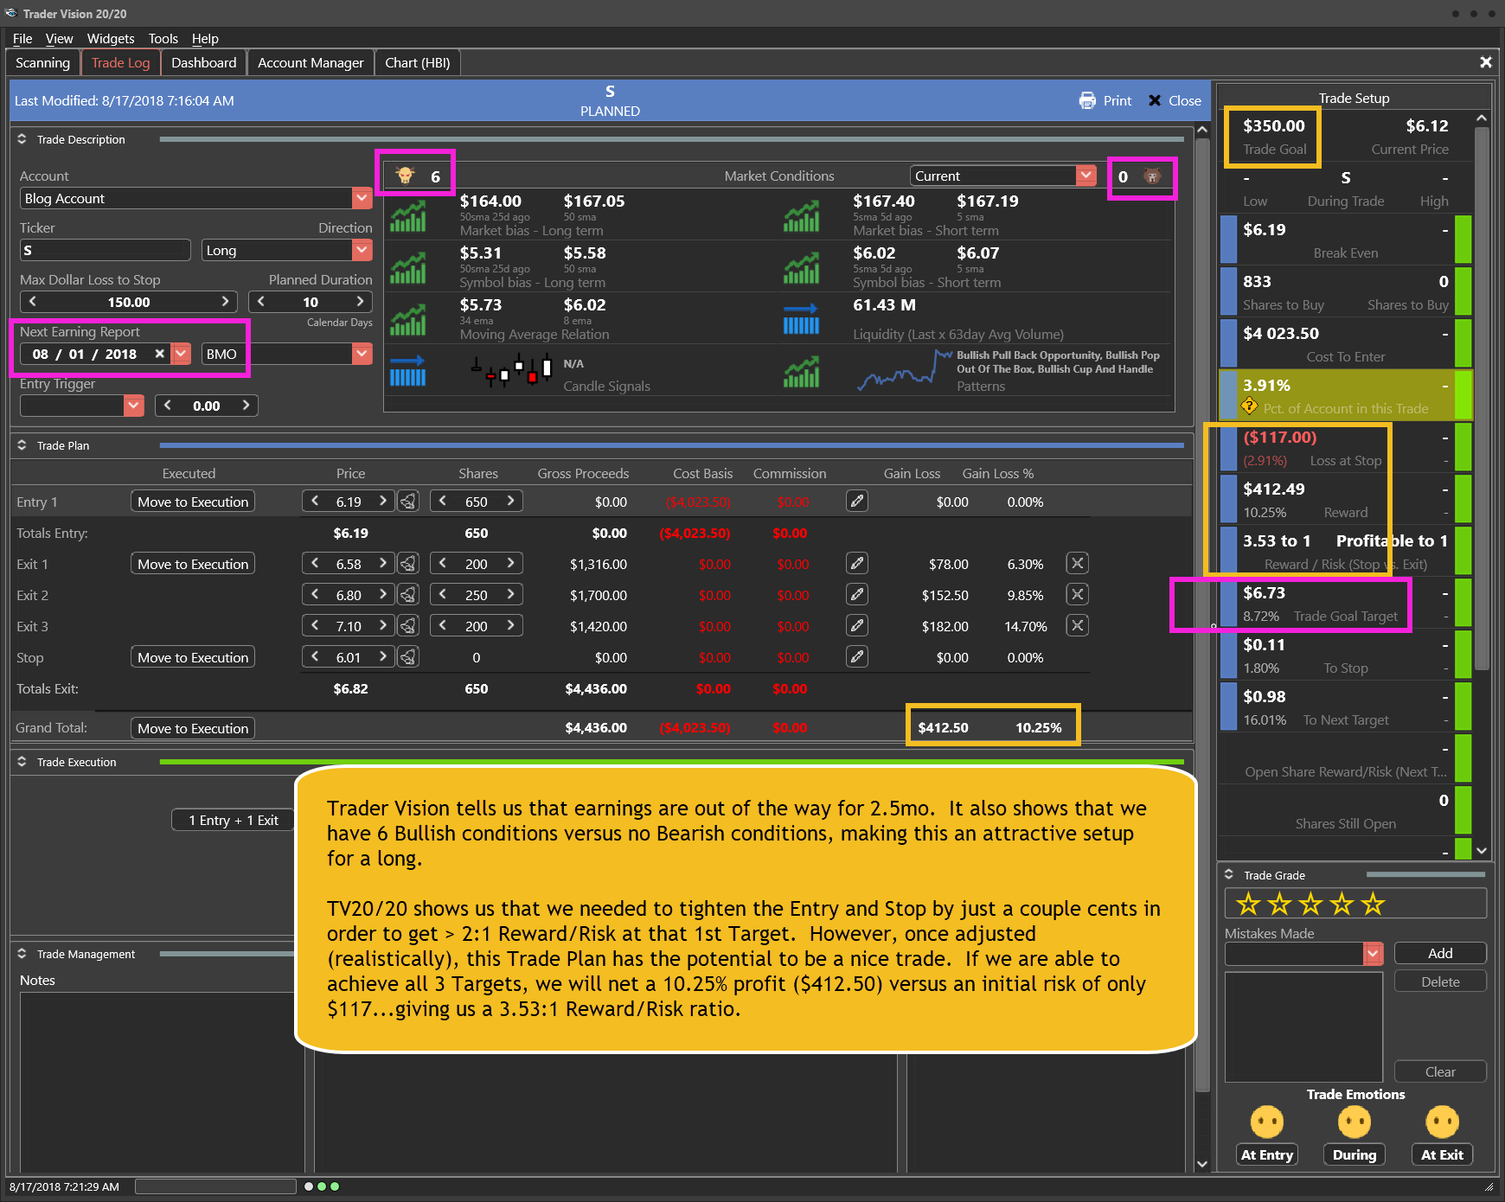Clear the Next Earning Report date
Screen dimensions: 1505x1202
(159, 354)
